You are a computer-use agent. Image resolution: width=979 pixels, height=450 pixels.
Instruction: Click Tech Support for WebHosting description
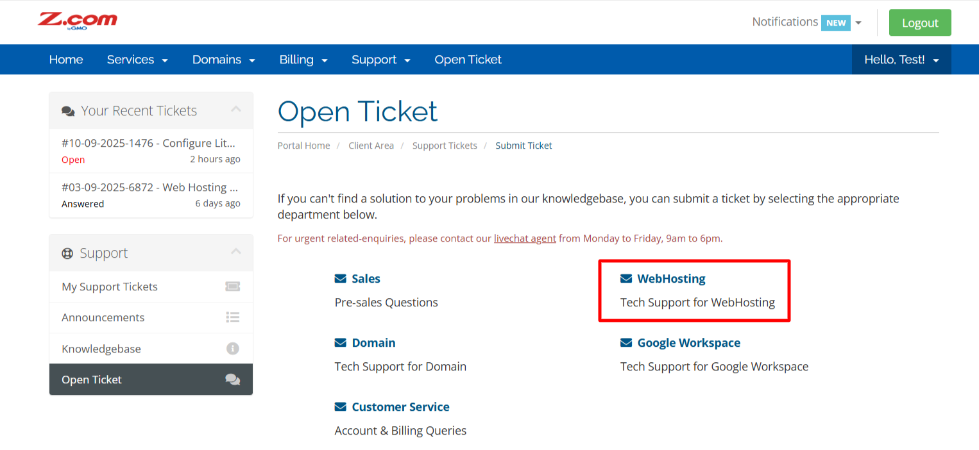pyautogui.click(x=697, y=303)
